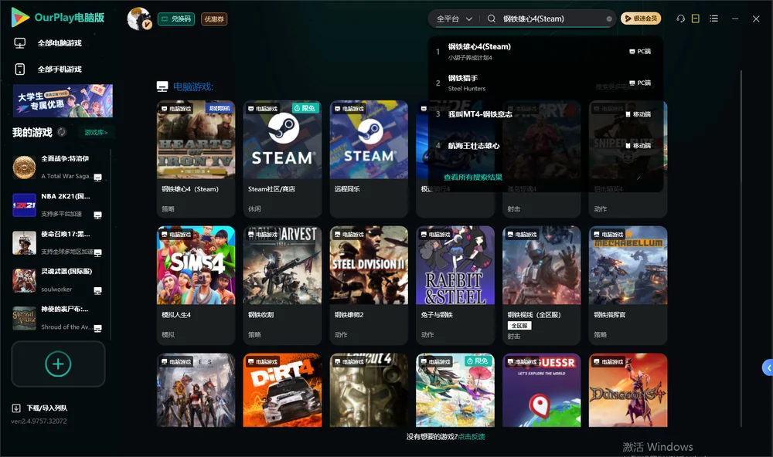Refresh the 我的游戏 list icon
Image resolution: width=773 pixels, height=457 pixels.
click(62, 132)
